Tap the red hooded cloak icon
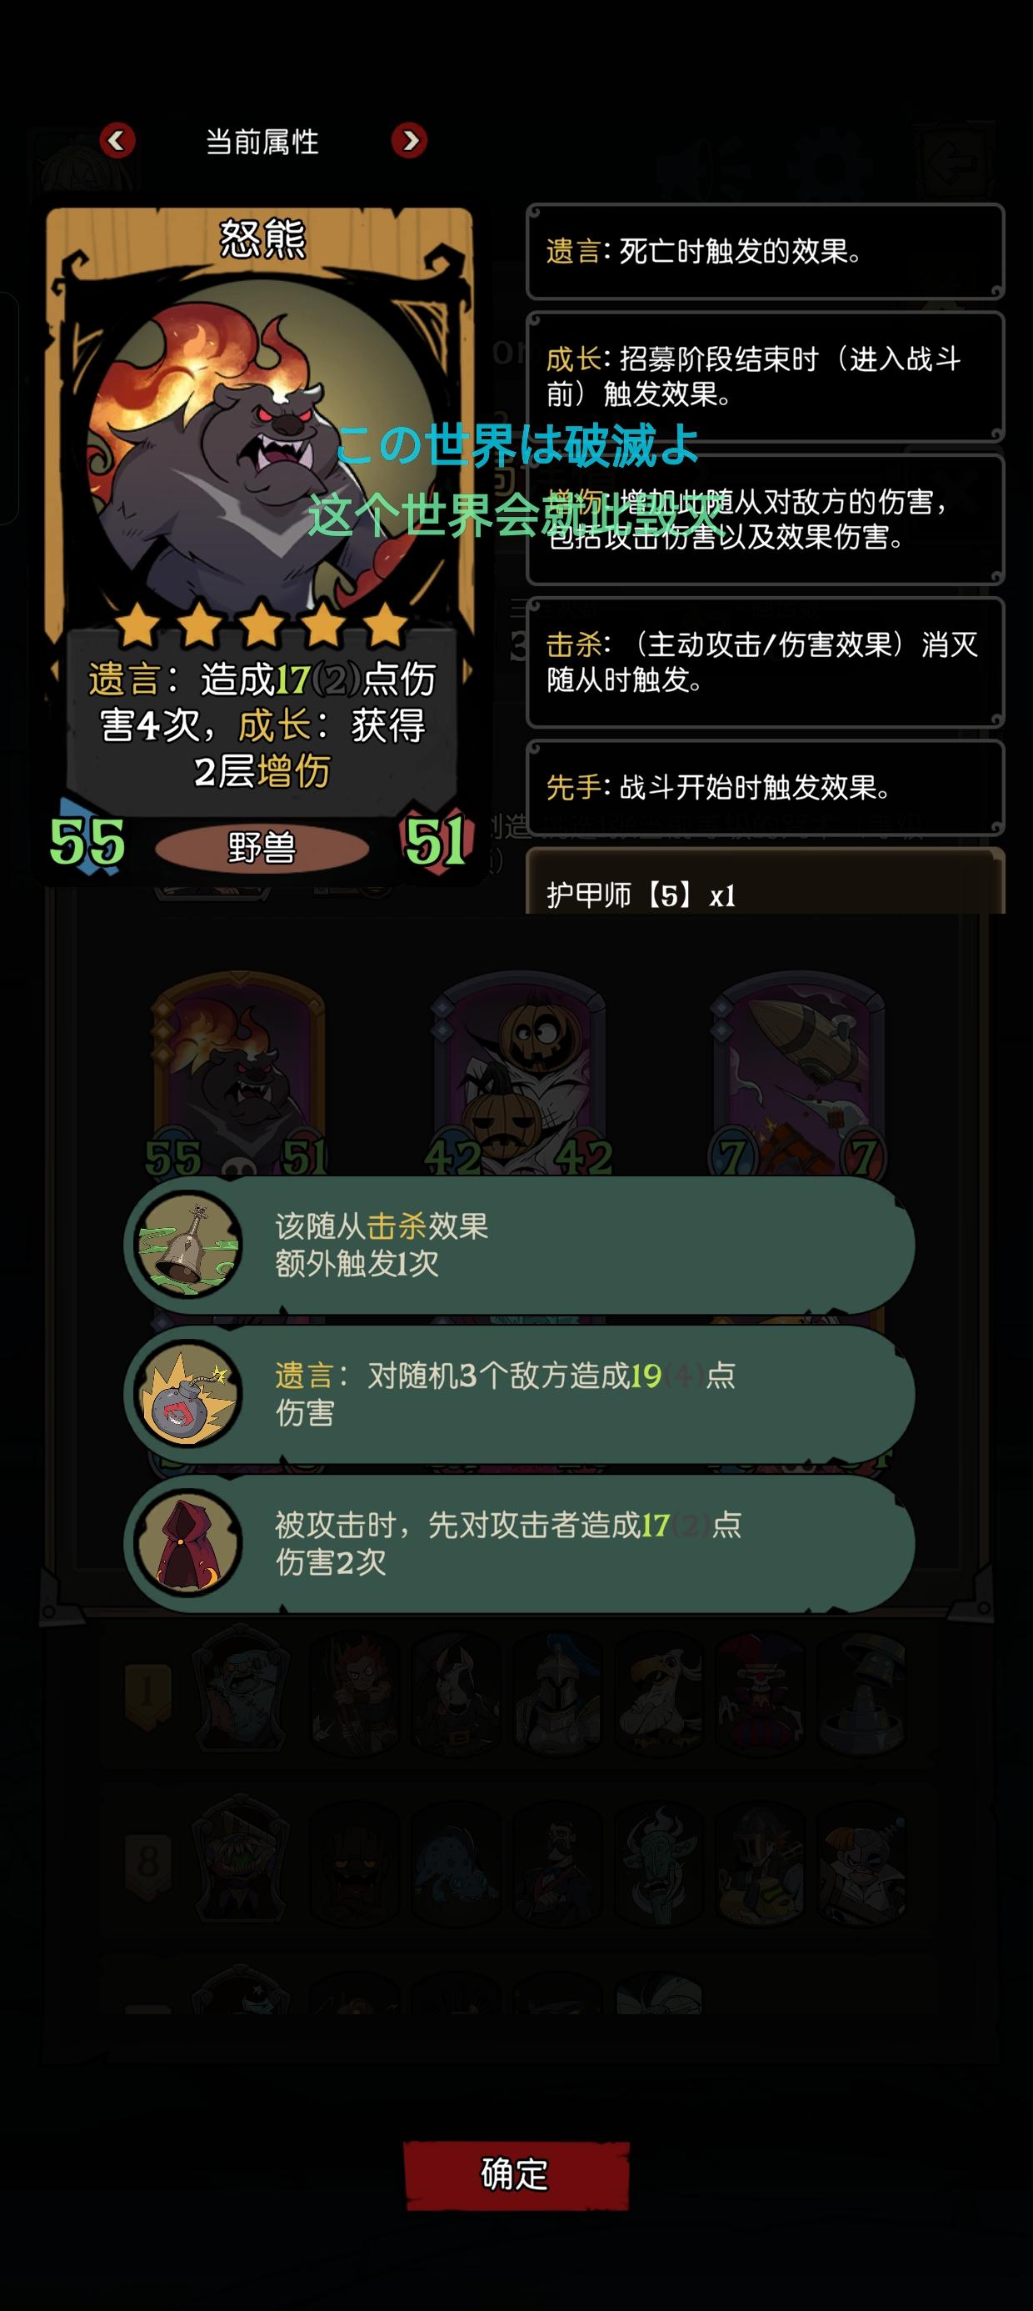The image size is (1033, 2311). [187, 1543]
